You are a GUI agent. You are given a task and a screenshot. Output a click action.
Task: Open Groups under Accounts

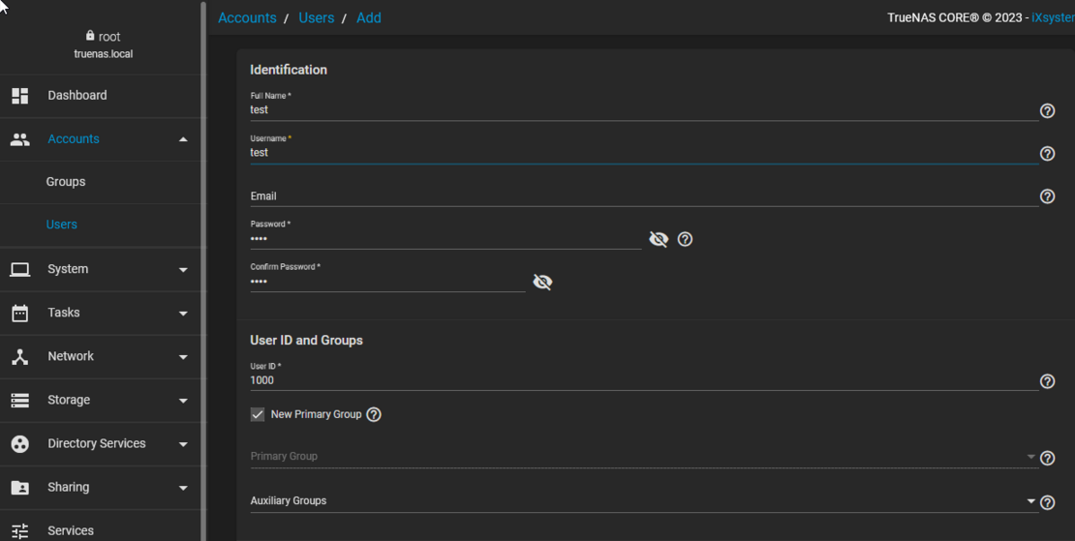66,182
